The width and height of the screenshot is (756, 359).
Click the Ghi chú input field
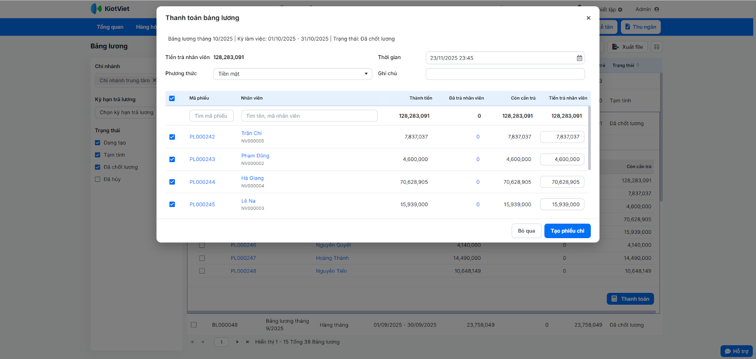(x=505, y=74)
